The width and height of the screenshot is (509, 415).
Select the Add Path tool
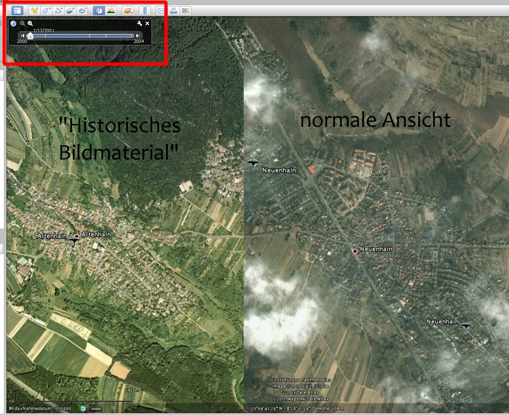59,11
